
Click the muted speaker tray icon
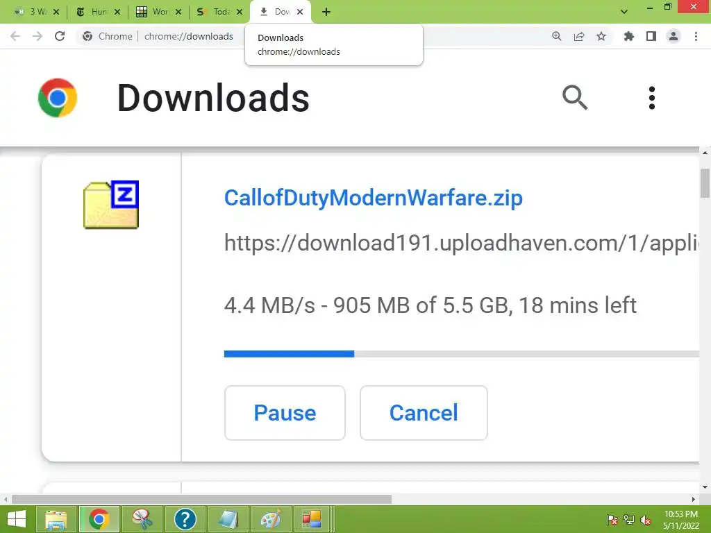646,520
